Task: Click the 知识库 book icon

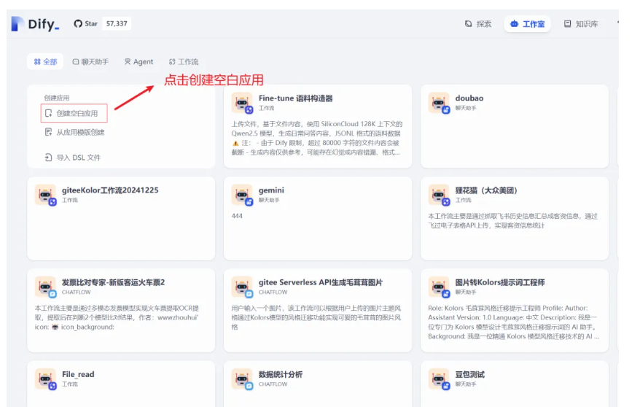Action: point(568,24)
